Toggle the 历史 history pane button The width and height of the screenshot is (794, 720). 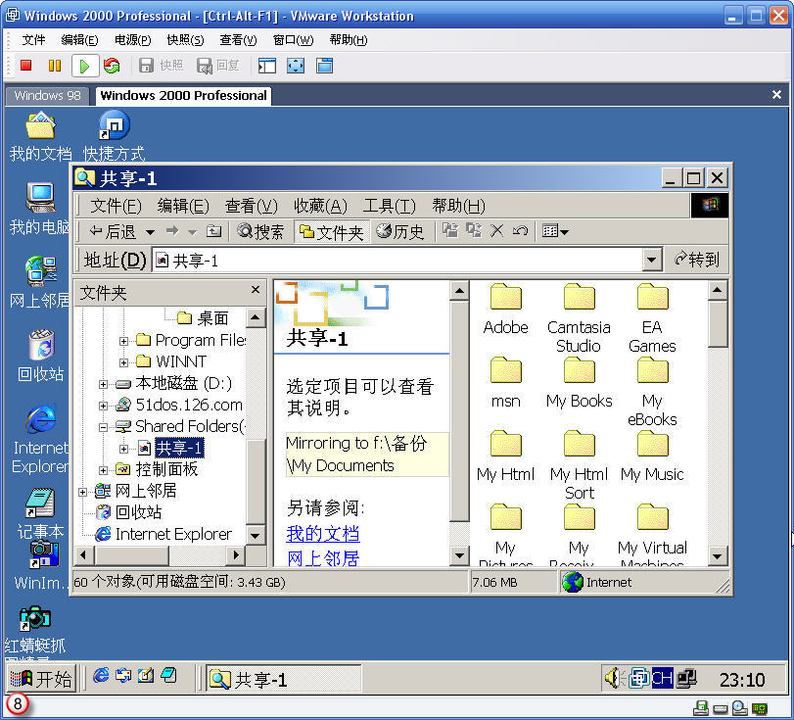(x=400, y=232)
